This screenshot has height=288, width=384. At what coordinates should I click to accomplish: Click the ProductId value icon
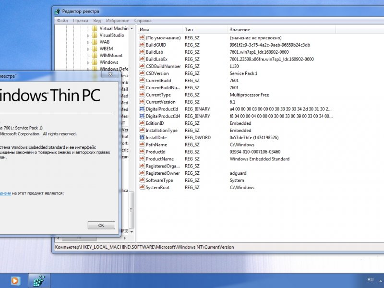[x=142, y=151]
